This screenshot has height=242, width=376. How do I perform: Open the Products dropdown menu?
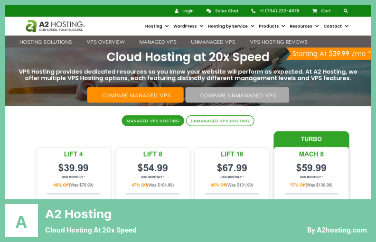[272, 26]
